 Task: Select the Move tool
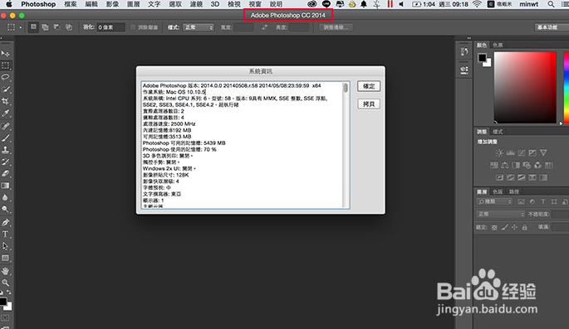(x=5, y=54)
